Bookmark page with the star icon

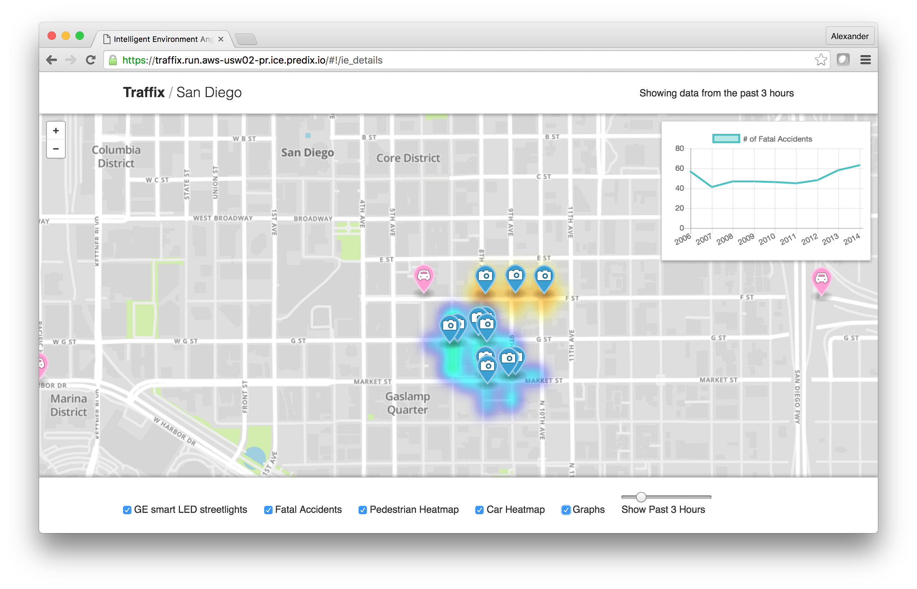coord(821,60)
